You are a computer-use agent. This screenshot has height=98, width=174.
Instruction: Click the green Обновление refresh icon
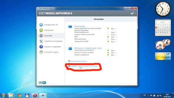(41, 30)
